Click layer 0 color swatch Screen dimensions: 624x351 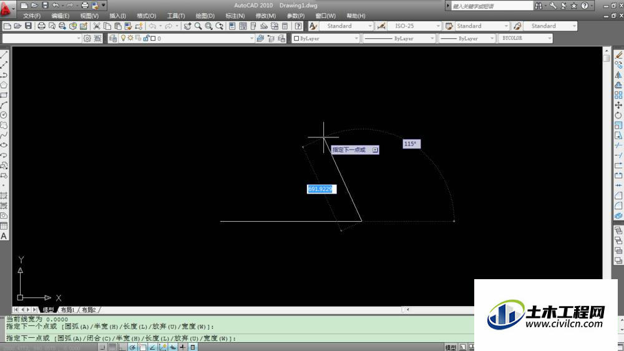(154, 38)
